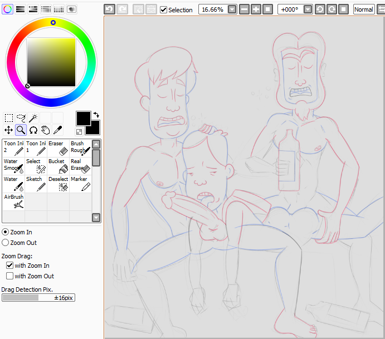Select the rectangular Selection tool
This screenshot has height=339, width=385.
click(9, 117)
